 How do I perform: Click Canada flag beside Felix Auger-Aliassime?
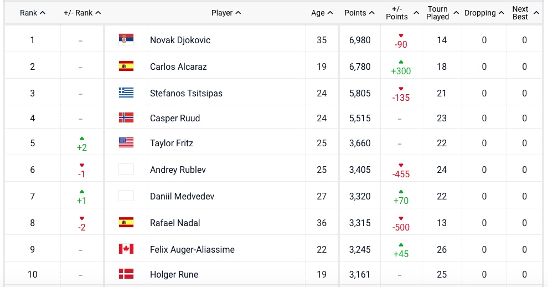pos(126,249)
